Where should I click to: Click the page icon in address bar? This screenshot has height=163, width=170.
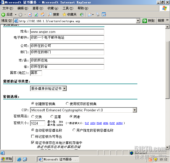click(16, 21)
